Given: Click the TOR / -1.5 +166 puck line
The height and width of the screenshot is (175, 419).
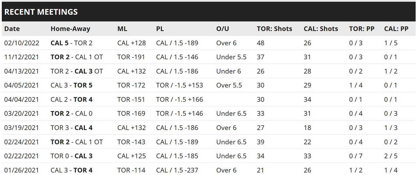Looking at the screenshot, I should (179, 99).
